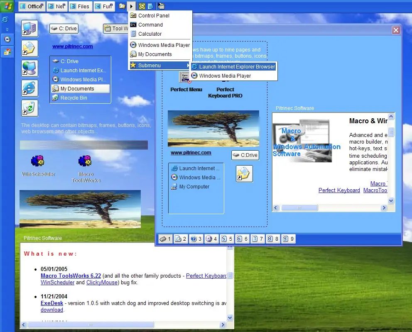
Task: Switch to page 4 tab in the blue window
Action: (211, 239)
